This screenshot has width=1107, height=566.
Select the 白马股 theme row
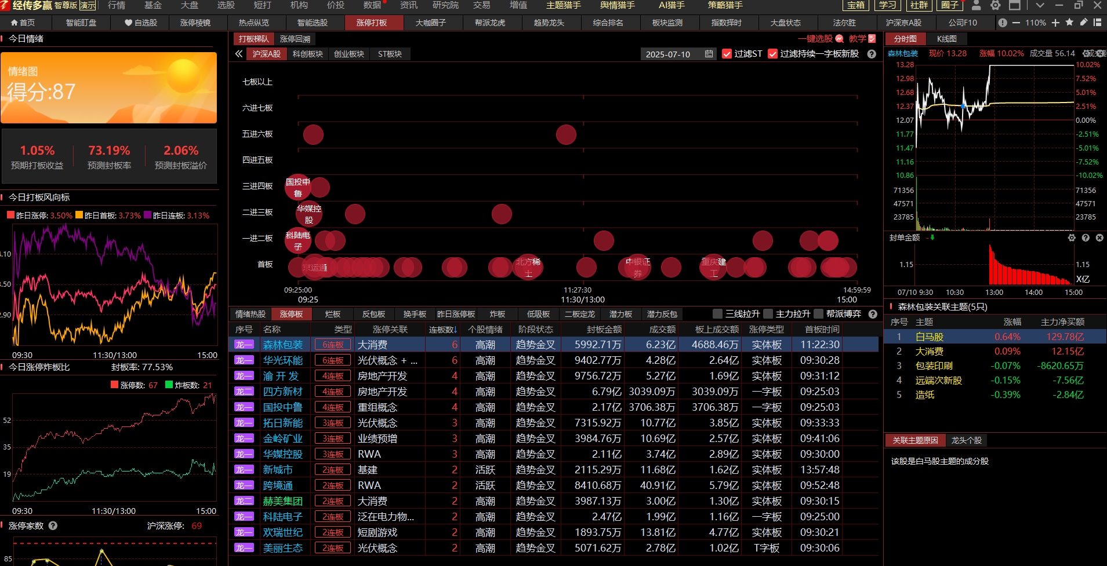point(995,337)
